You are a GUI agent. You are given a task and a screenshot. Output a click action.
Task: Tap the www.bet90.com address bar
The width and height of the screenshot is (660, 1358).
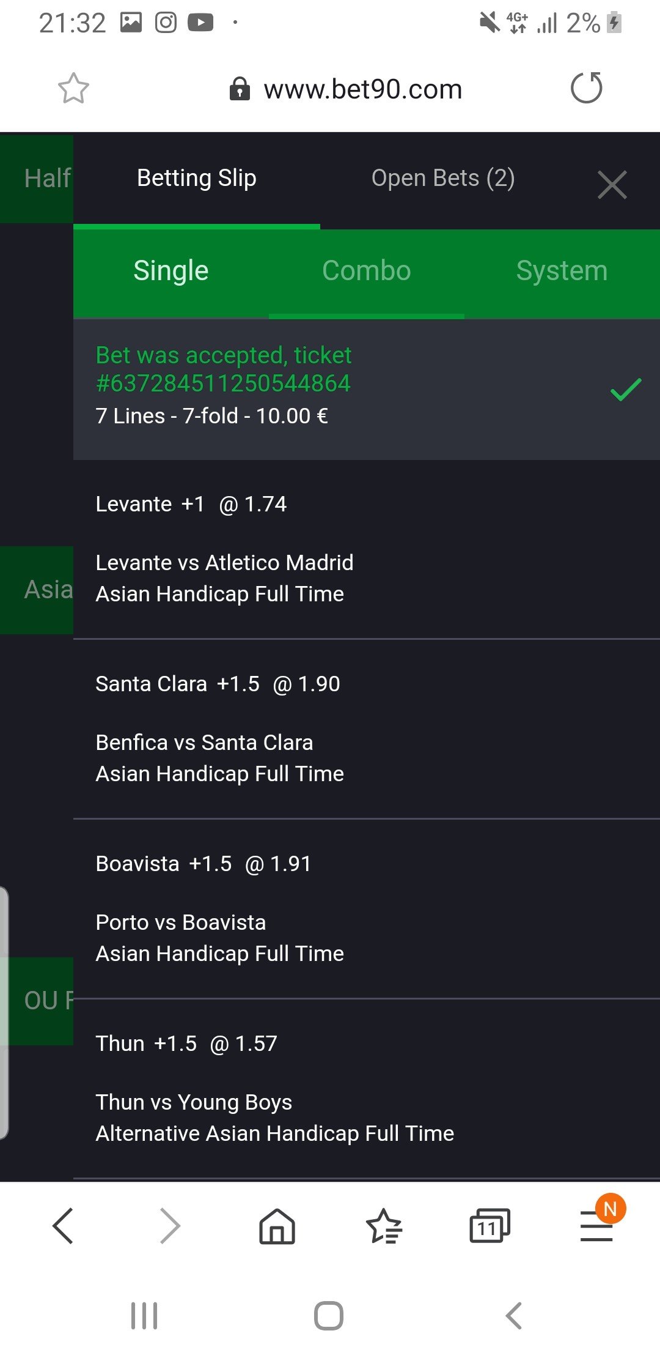coord(362,89)
